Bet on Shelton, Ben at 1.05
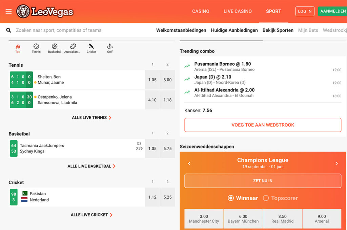347x230 pixels. pyautogui.click(x=152, y=80)
